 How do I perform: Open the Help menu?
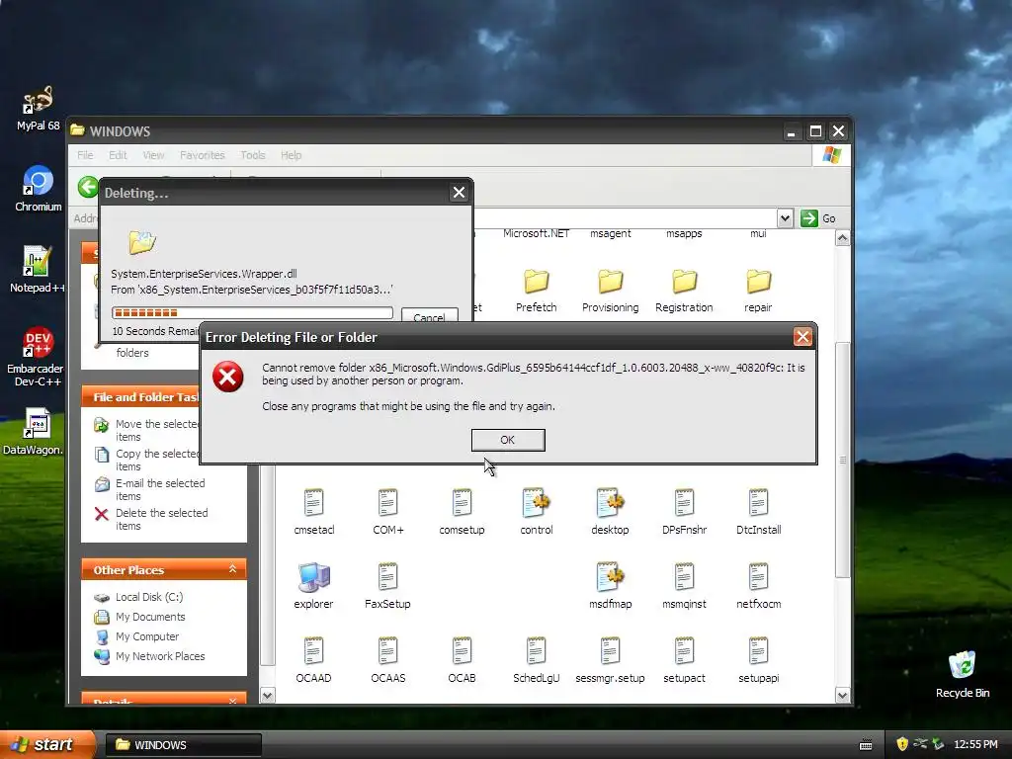point(292,155)
